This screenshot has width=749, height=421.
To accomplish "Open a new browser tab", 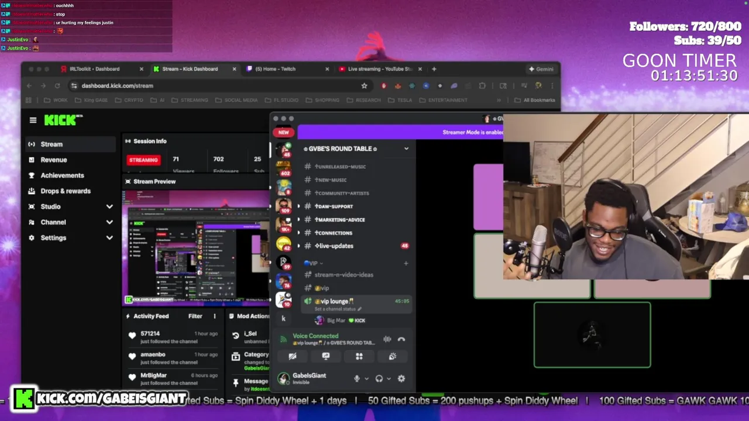I will tap(434, 69).
